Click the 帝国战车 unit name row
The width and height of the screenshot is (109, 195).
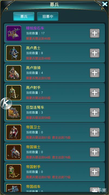pos(55,187)
